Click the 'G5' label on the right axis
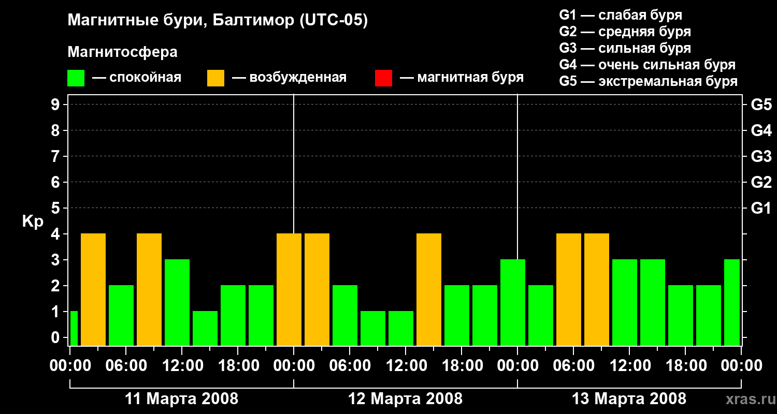Image resolution: width=777 pixels, height=414 pixels. pyautogui.click(x=761, y=105)
